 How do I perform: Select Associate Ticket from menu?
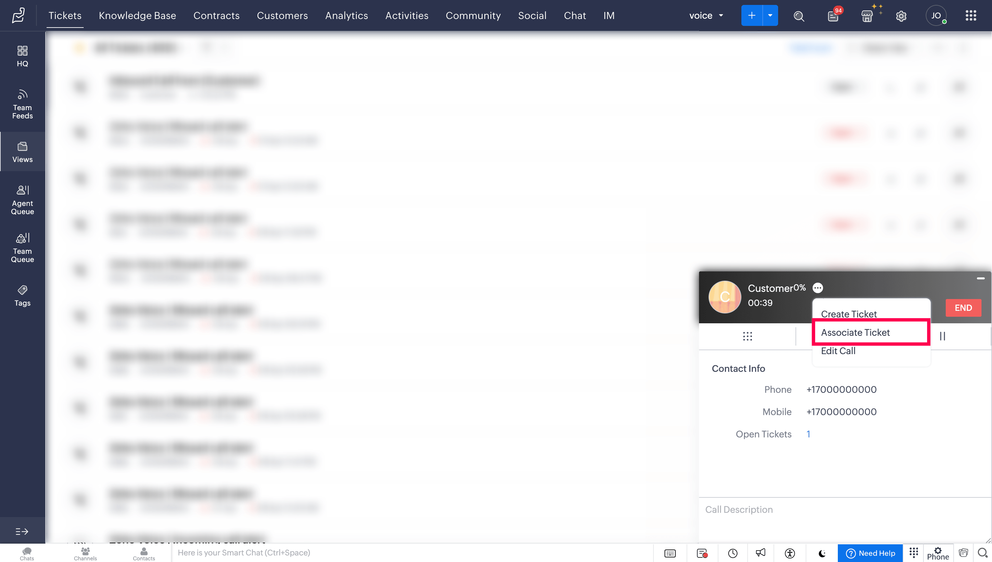coord(855,332)
